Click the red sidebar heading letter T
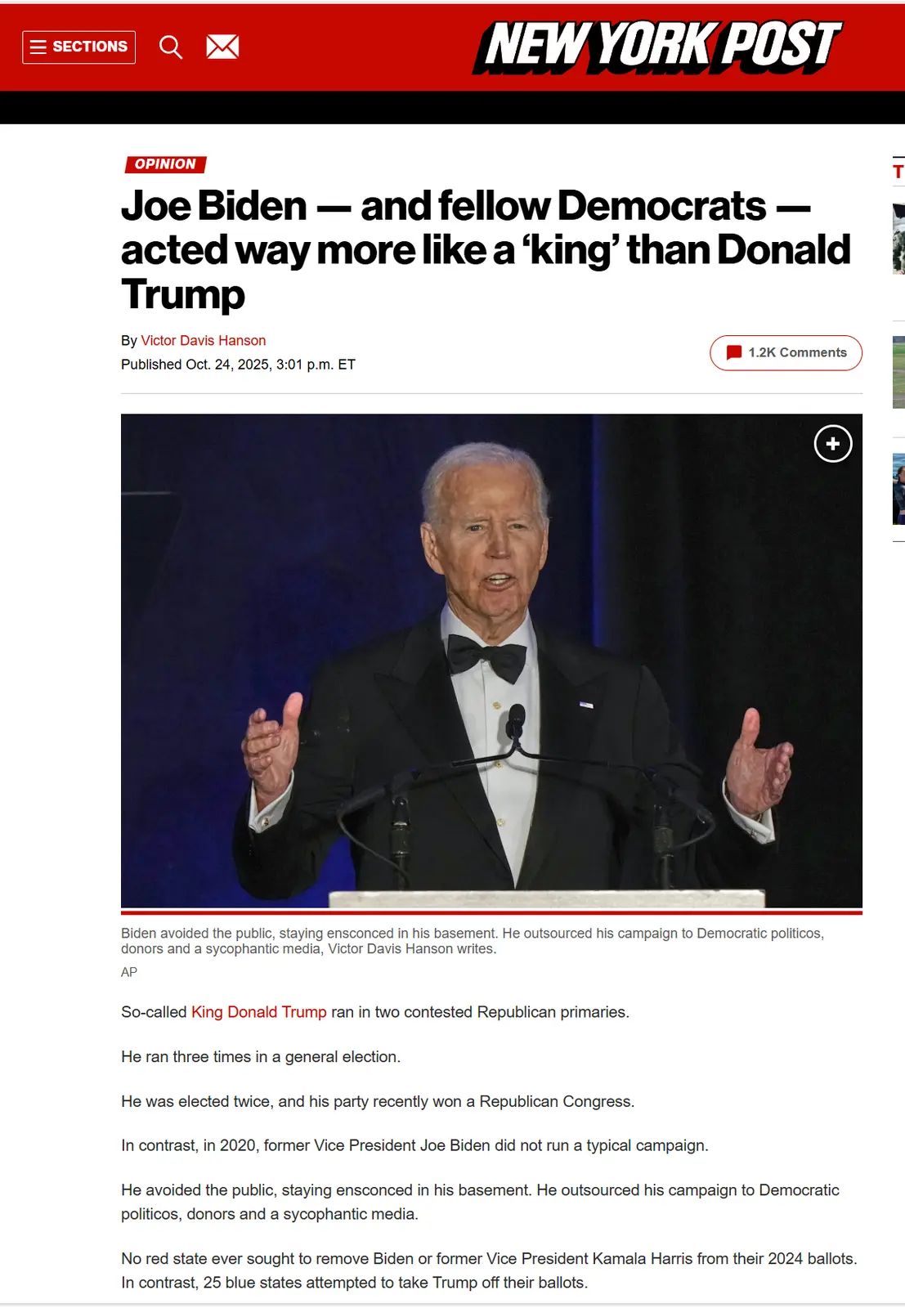This screenshot has width=905, height=1308. pos(898,172)
